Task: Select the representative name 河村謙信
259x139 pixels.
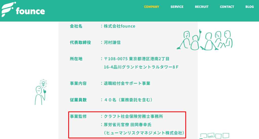Action: (112, 42)
